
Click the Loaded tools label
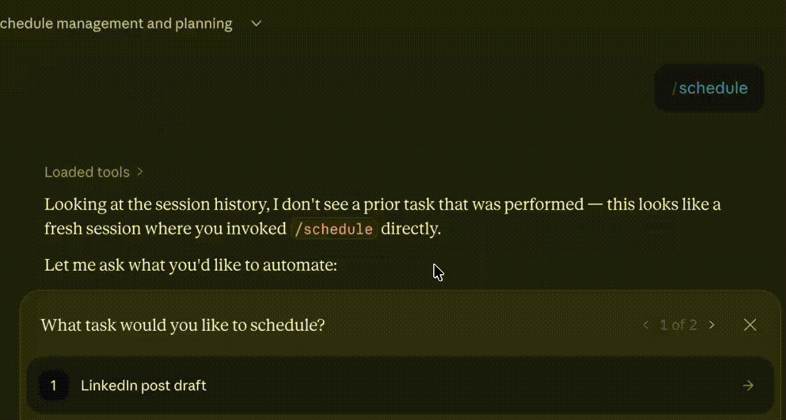coord(87,172)
